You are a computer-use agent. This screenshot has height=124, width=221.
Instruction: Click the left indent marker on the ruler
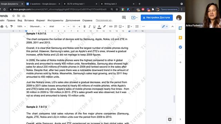pyautogui.click(x=26, y=31)
